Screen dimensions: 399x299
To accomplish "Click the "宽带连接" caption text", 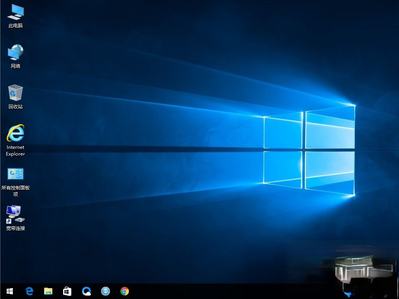I will click(x=16, y=228).
